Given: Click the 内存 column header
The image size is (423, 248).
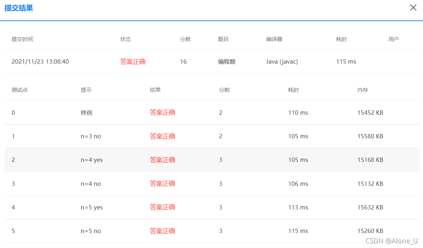Looking at the screenshot, I should tap(363, 90).
